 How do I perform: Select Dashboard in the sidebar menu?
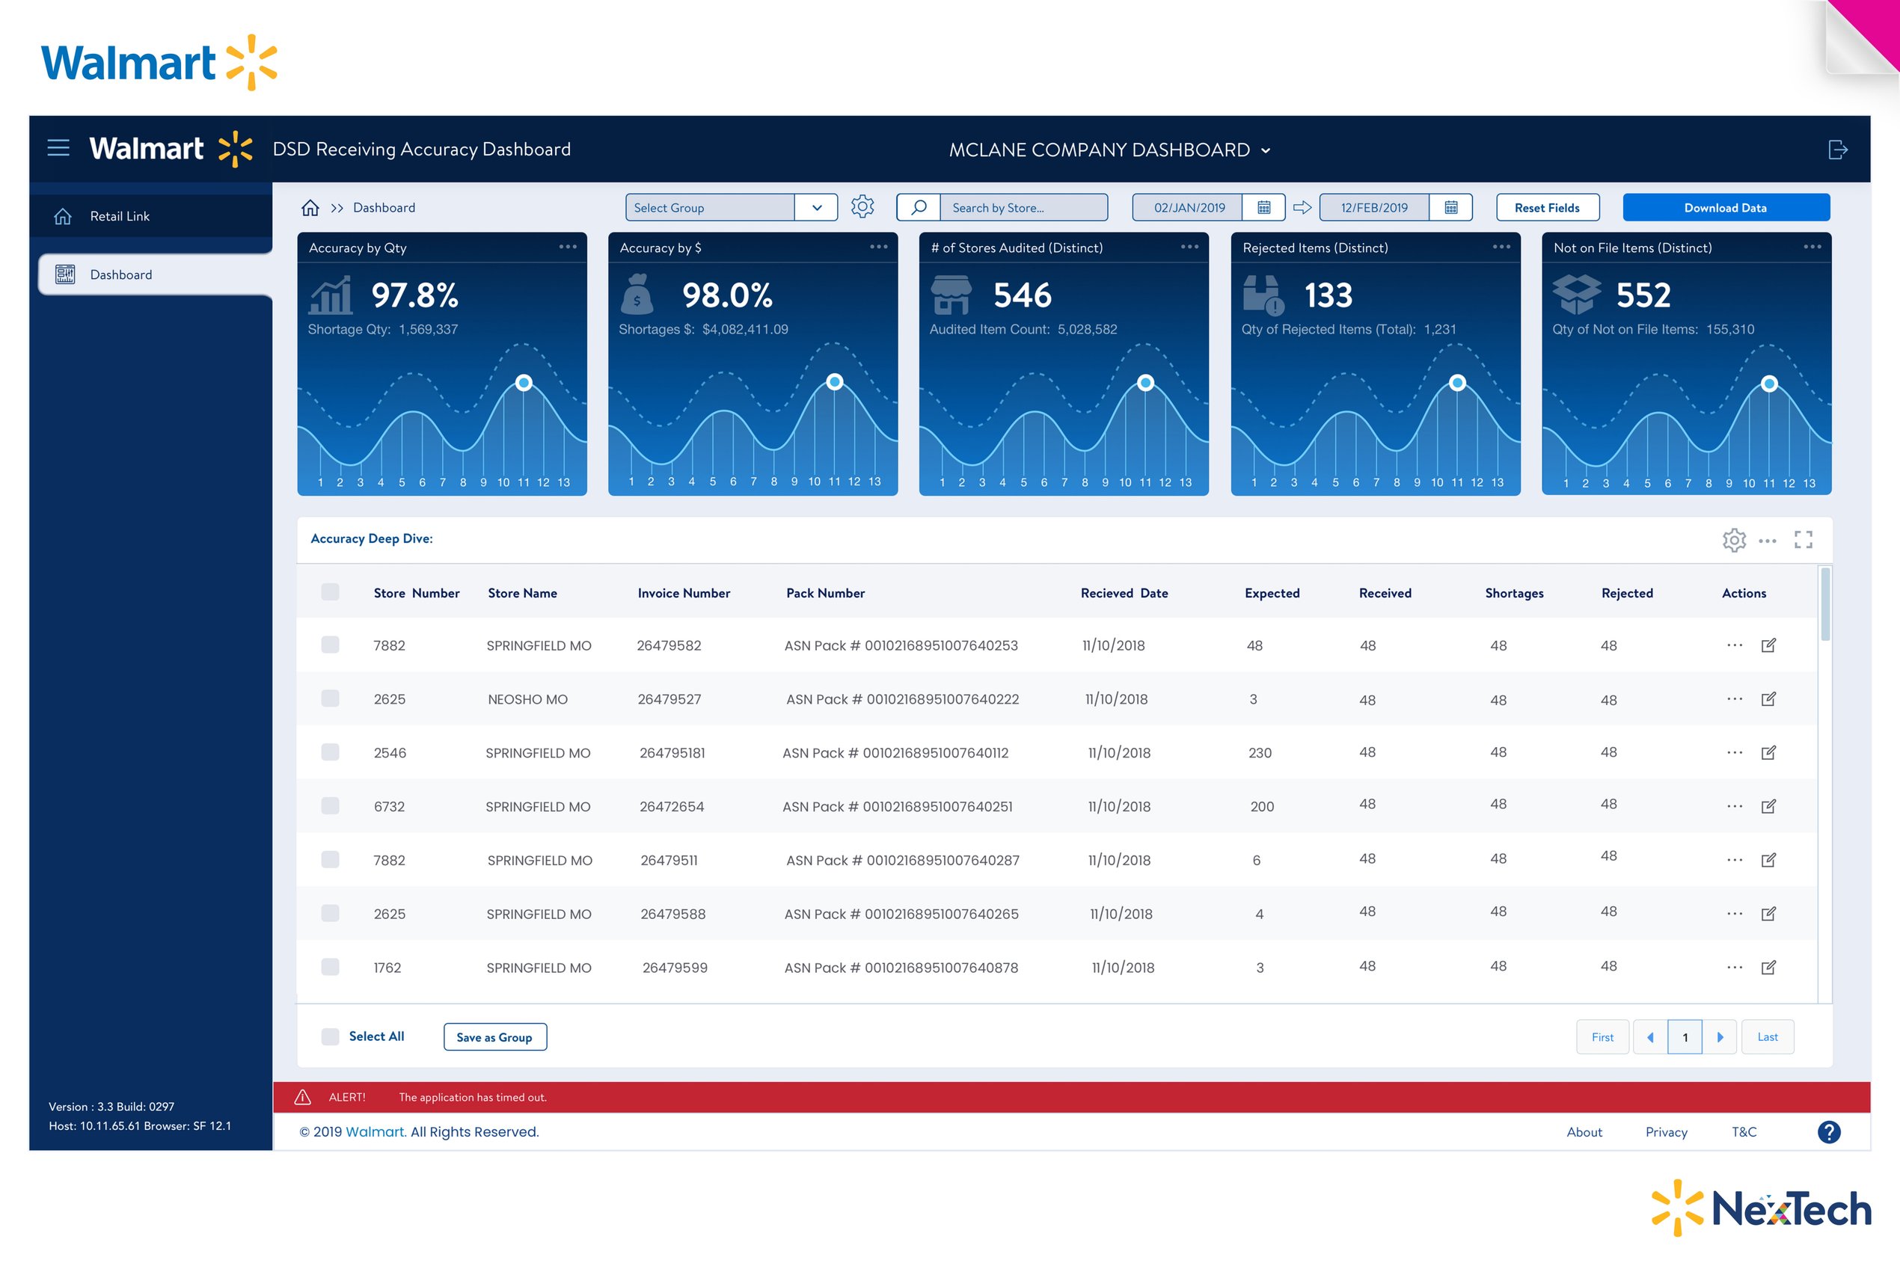pyautogui.click(x=121, y=274)
